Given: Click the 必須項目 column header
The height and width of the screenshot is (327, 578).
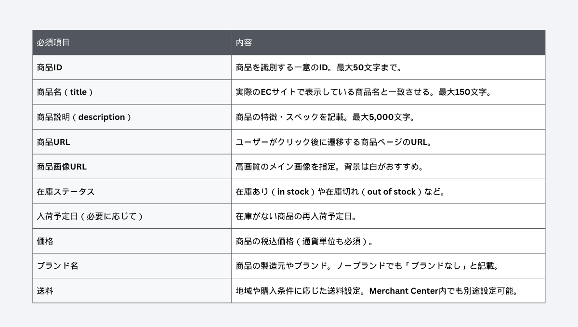Looking at the screenshot, I should point(132,42).
